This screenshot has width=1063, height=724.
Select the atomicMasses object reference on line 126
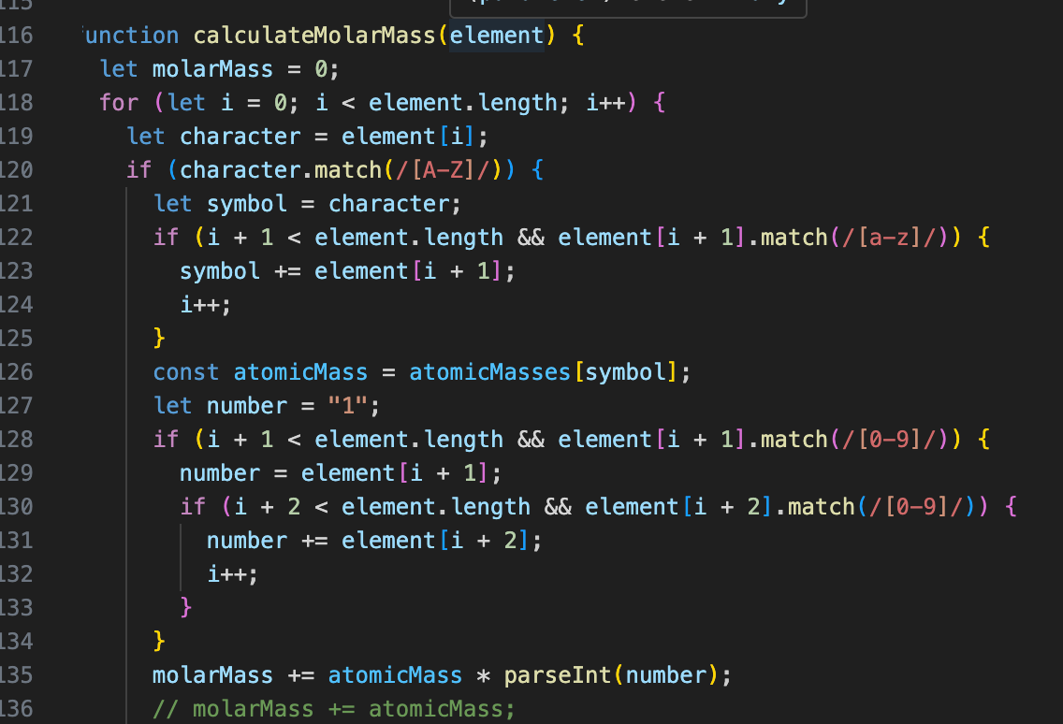point(489,371)
